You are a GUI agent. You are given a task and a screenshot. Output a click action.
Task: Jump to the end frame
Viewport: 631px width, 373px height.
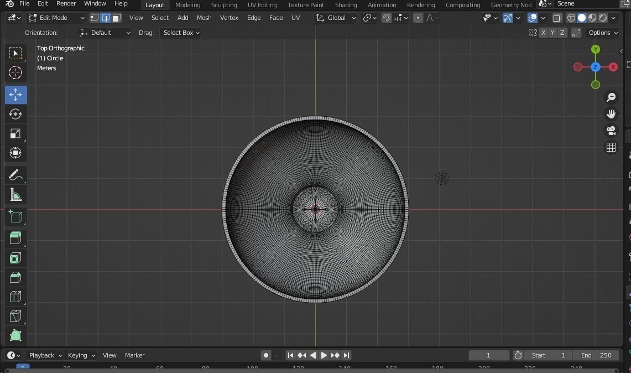[x=346, y=355]
